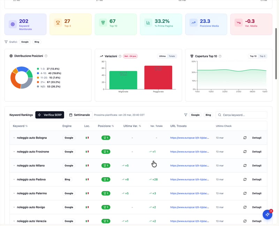The height and width of the screenshot is (226, 279).
Task: Toggle Bing filter above keyword table
Action: [208, 115]
